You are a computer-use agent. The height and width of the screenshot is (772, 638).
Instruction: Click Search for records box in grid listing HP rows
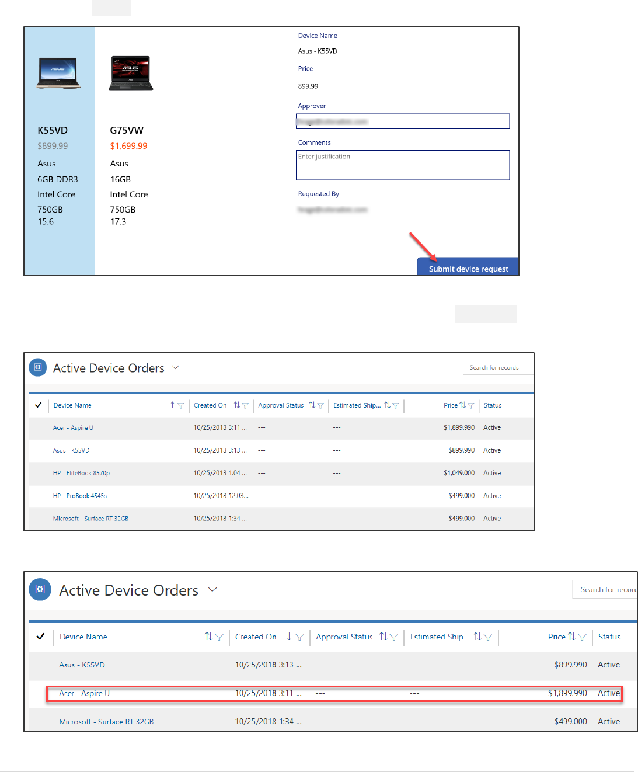click(x=498, y=367)
